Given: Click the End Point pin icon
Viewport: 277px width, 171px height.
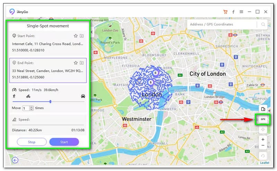Looking at the screenshot, I should tap(14, 63).
